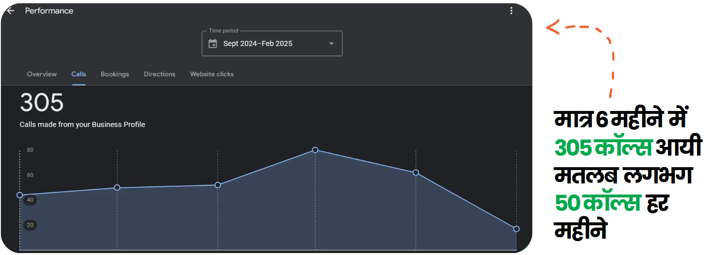The image size is (708, 255).
Task: Go to the Directions tab
Action: tap(159, 74)
